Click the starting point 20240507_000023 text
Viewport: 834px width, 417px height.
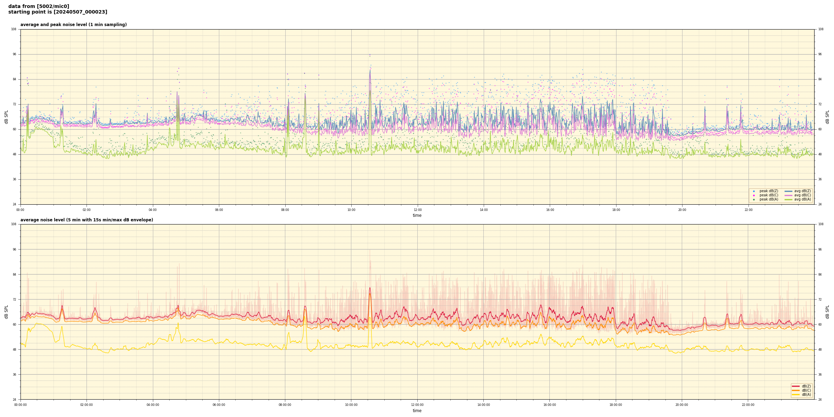pos(58,12)
